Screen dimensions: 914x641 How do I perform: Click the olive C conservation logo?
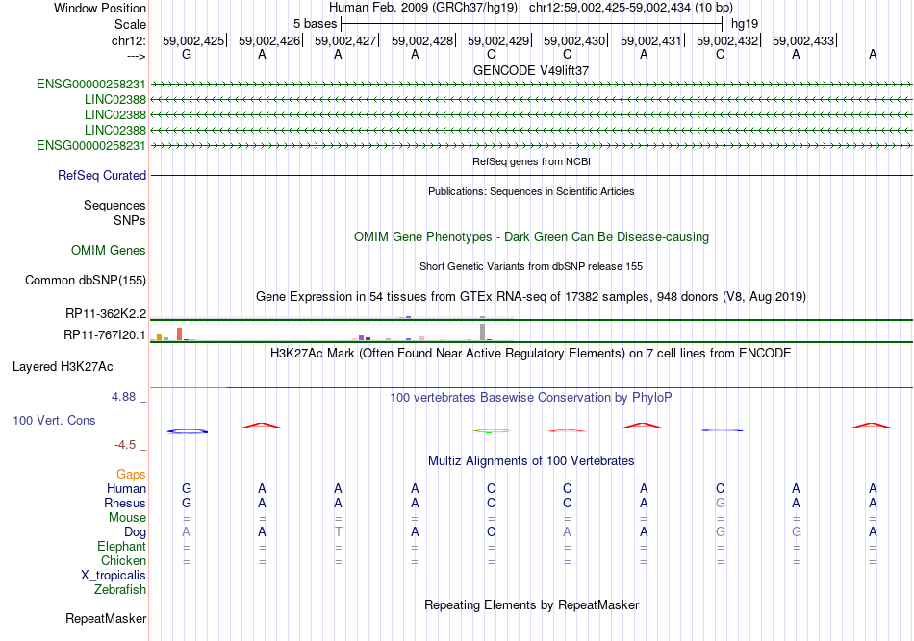click(492, 431)
